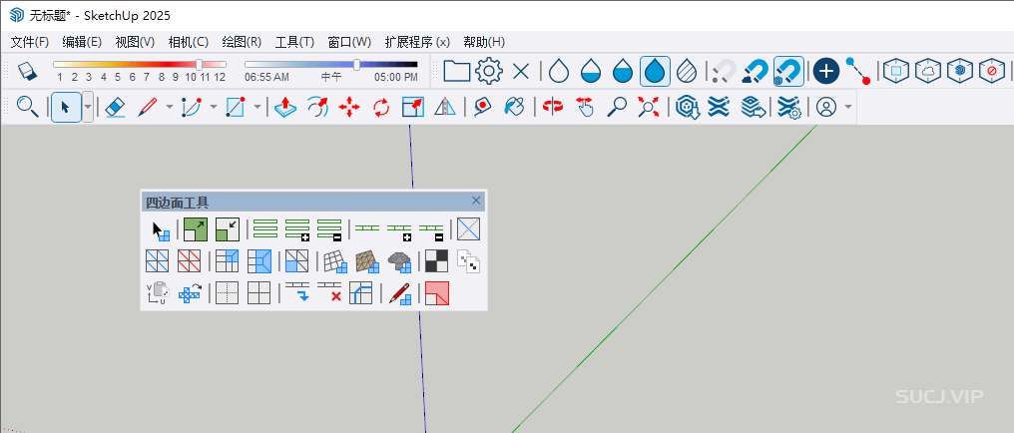Toggle the empty water drop icon
This screenshot has height=433, width=1014.
559,71
